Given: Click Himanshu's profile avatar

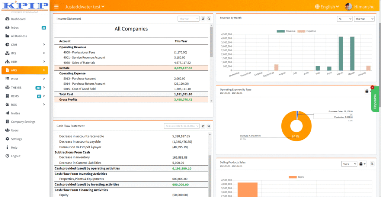Looking at the screenshot, I should 349,7.
